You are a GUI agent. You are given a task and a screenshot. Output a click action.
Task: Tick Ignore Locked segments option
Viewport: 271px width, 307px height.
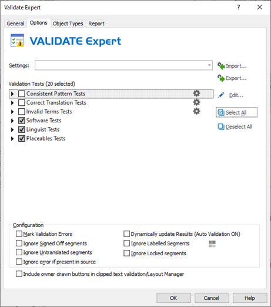(127, 253)
